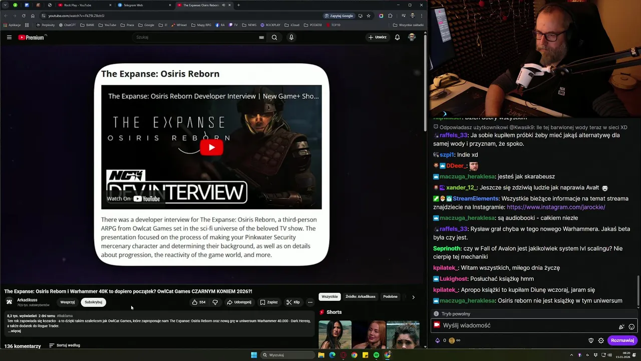The height and width of the screenshot is (361, 641).
Task: Click the Subskrybuj button
Action: [93, 302]
